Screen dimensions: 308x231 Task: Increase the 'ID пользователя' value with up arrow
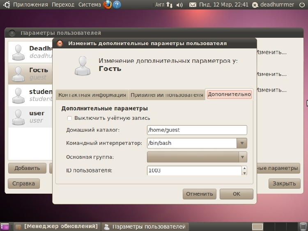[x=245, y=168]
